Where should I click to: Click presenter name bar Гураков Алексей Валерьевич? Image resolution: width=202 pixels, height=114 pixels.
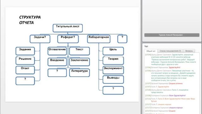click(172, 35)
